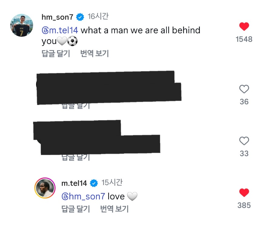The width and height of the screenshot is (262, 228).
Task: View the 1548 likes count
Action: coord(244,39)
